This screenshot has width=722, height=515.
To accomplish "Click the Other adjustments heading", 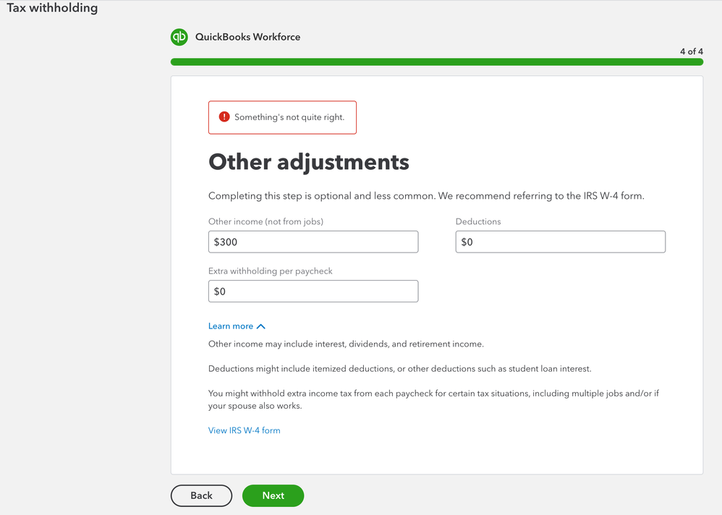I will coord(309,162).
